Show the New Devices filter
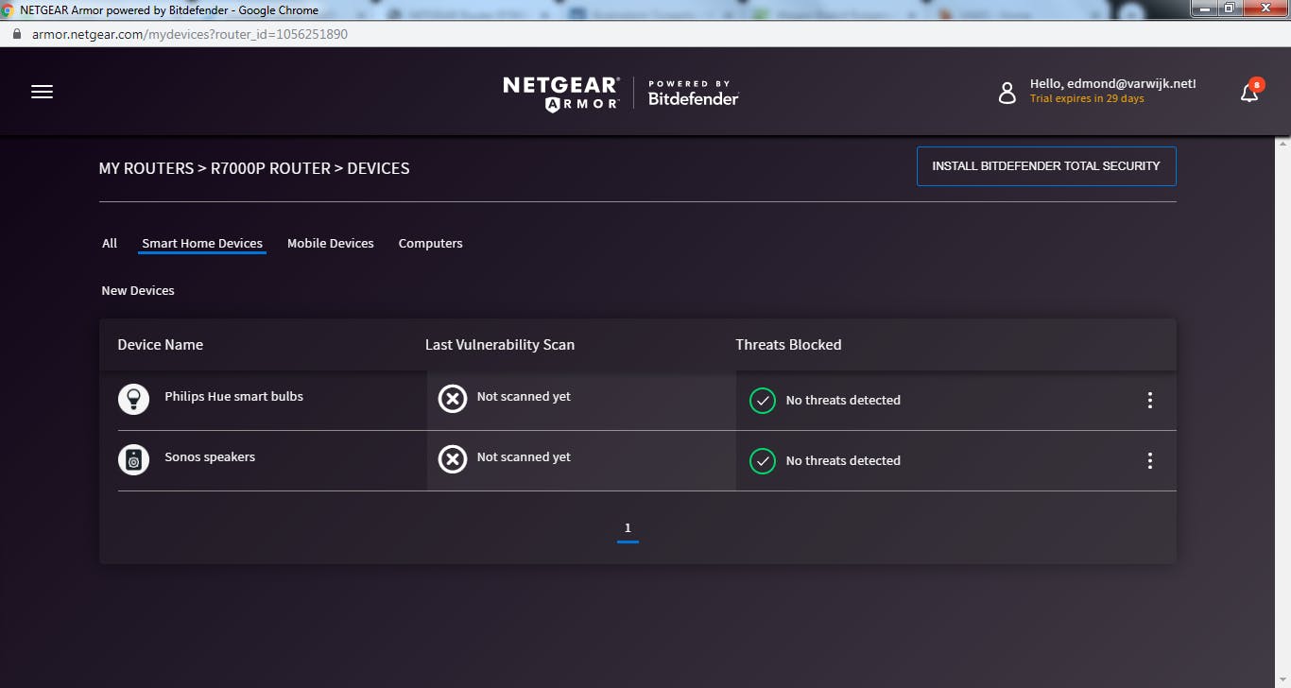1291x688 pixels. (x=138, y=291)
